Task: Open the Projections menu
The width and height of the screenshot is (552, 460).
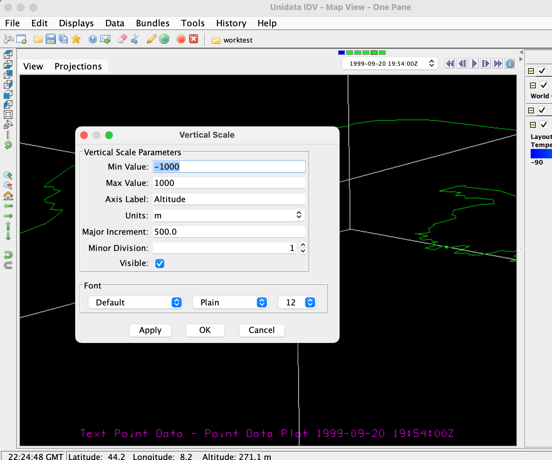Action: [78, 66]
